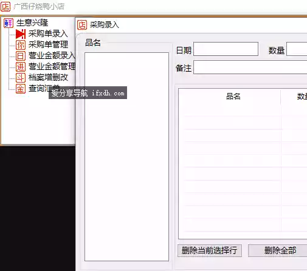Open 营业金额录入 tree item
Screen dimensions: 307x271
point(52,55)
